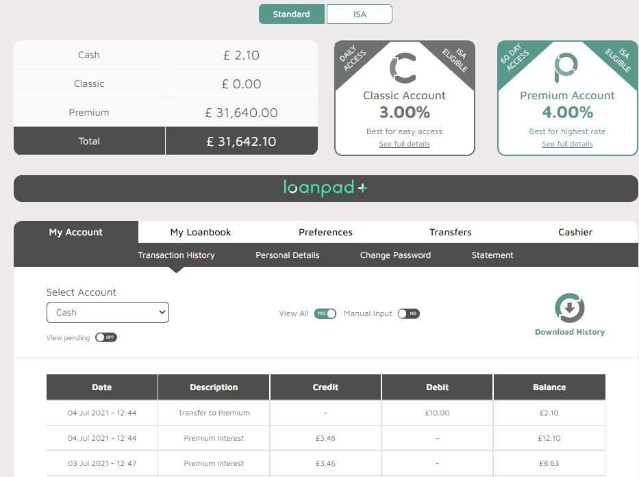Click the Download History text link

[x=570, y=332]
